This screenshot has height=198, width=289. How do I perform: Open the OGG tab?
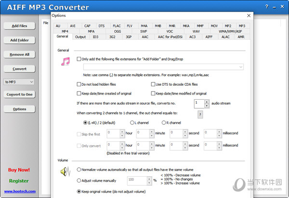tap(118, 31)
